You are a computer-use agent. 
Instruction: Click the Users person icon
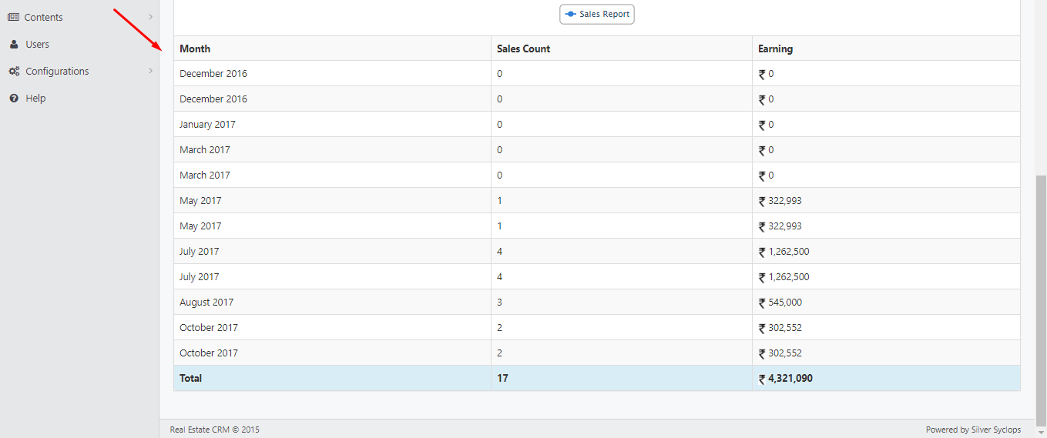(x=14, y=44)
